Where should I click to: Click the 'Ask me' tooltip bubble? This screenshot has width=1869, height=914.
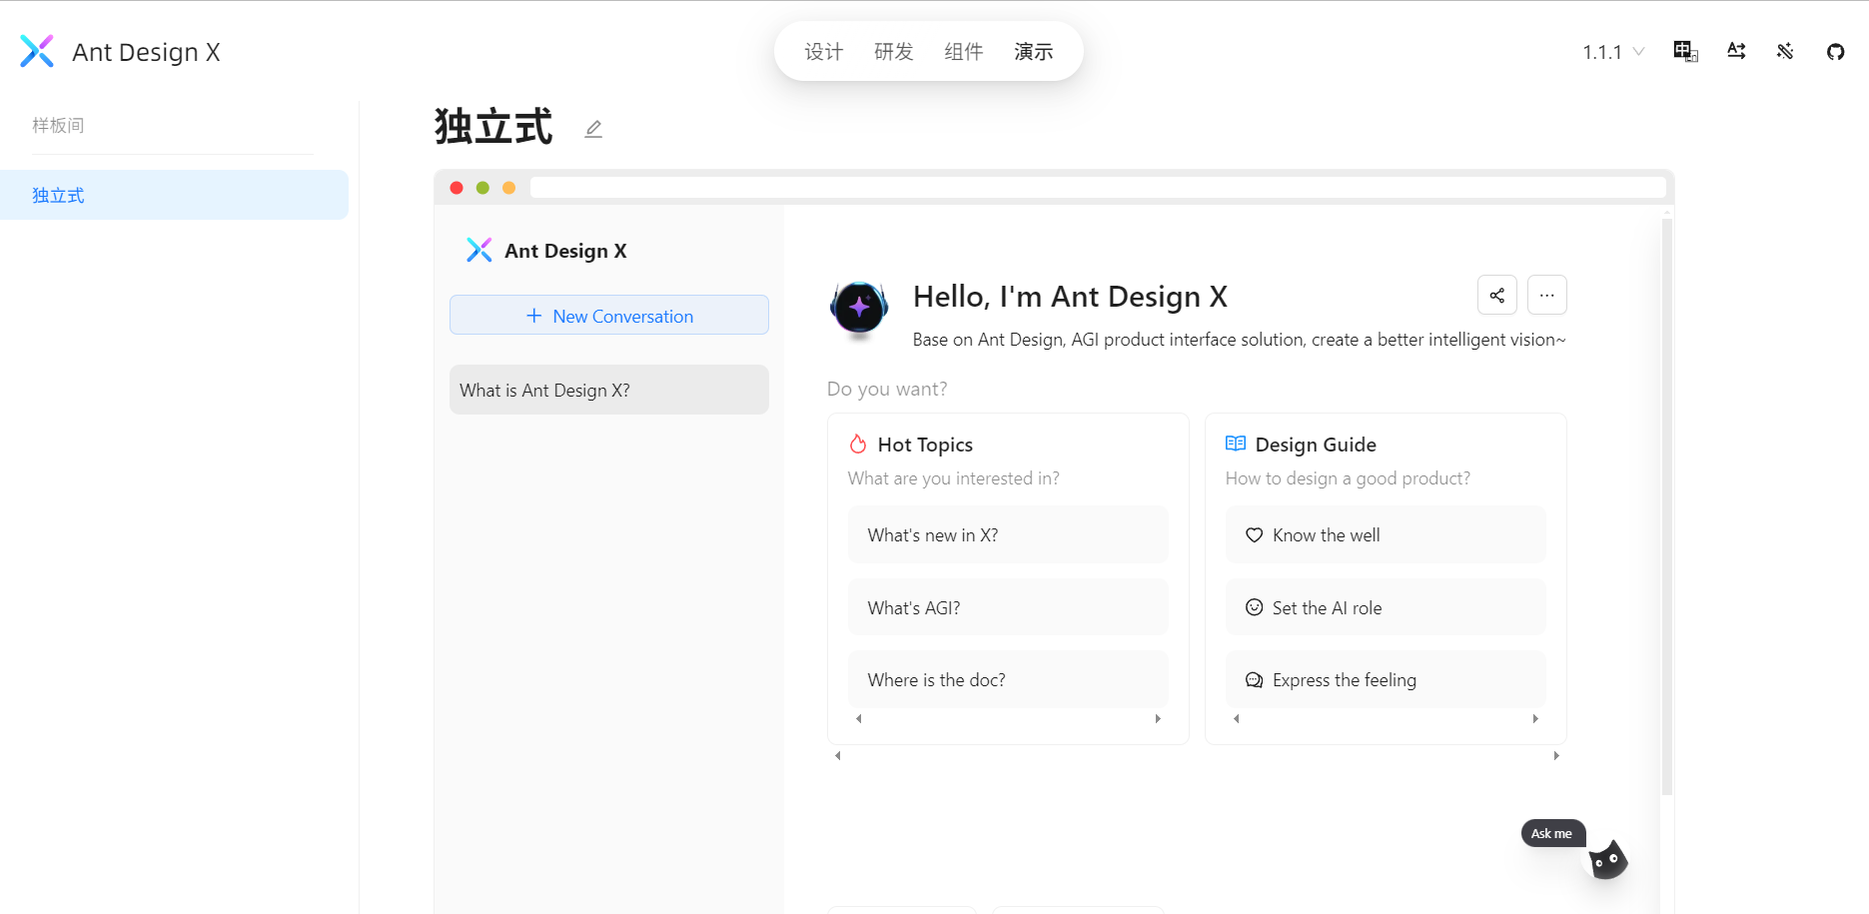pos(1552,833)
